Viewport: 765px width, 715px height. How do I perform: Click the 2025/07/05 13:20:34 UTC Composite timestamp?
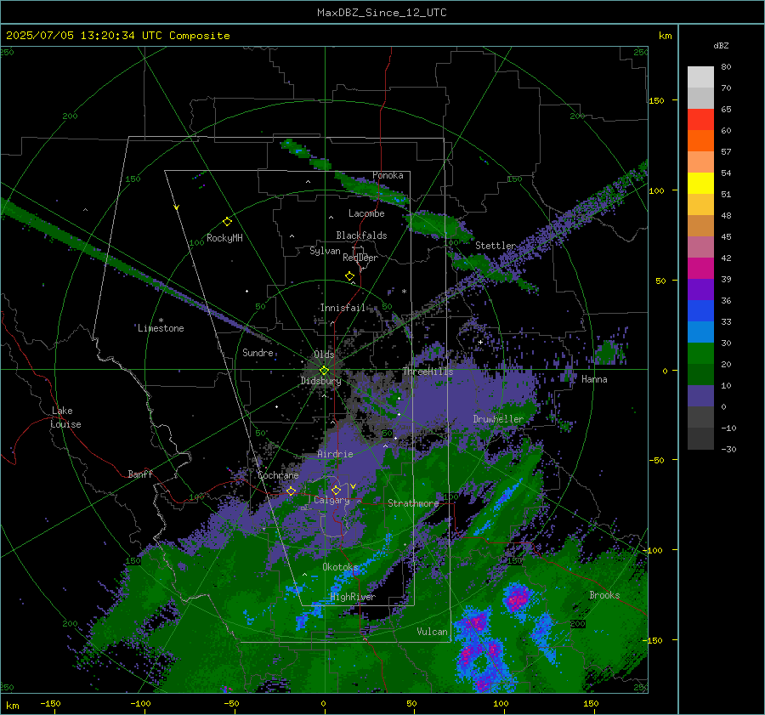tap(117, 36)
